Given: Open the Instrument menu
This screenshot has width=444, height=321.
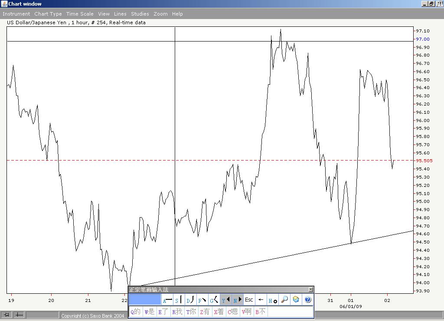Looking at the screenshot, I should pos(16,14).
